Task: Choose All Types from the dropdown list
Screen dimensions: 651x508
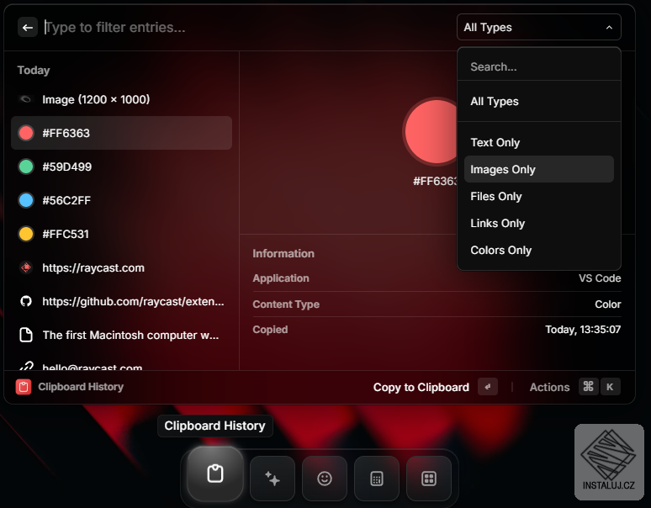Action: coord(538,101)
